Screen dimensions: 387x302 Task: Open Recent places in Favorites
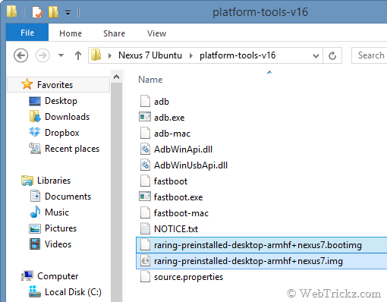pyautogui.click(x=72, y=149)
